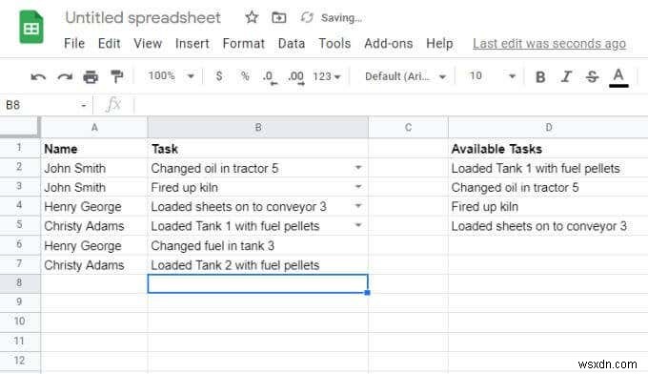Select Changed fuel in tank 3 cell
This screenshot has width=648, height=374.
pos(258,246)
